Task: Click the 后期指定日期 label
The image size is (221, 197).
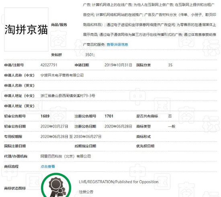Action: point(86,146)
